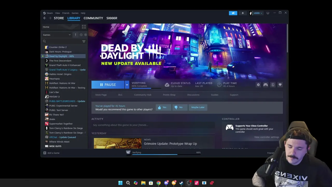Dismiss the recommendation prompt with Maybe Later
This screenshot has width=332, height=187.
[198, 107]
